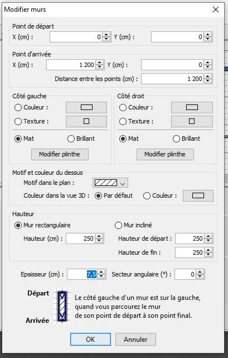
Task: Click Modifier plinthe under Côté droit
Action: coord(165,154)
